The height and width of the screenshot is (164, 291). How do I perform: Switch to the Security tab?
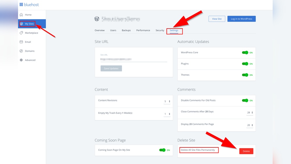[160, 30]
